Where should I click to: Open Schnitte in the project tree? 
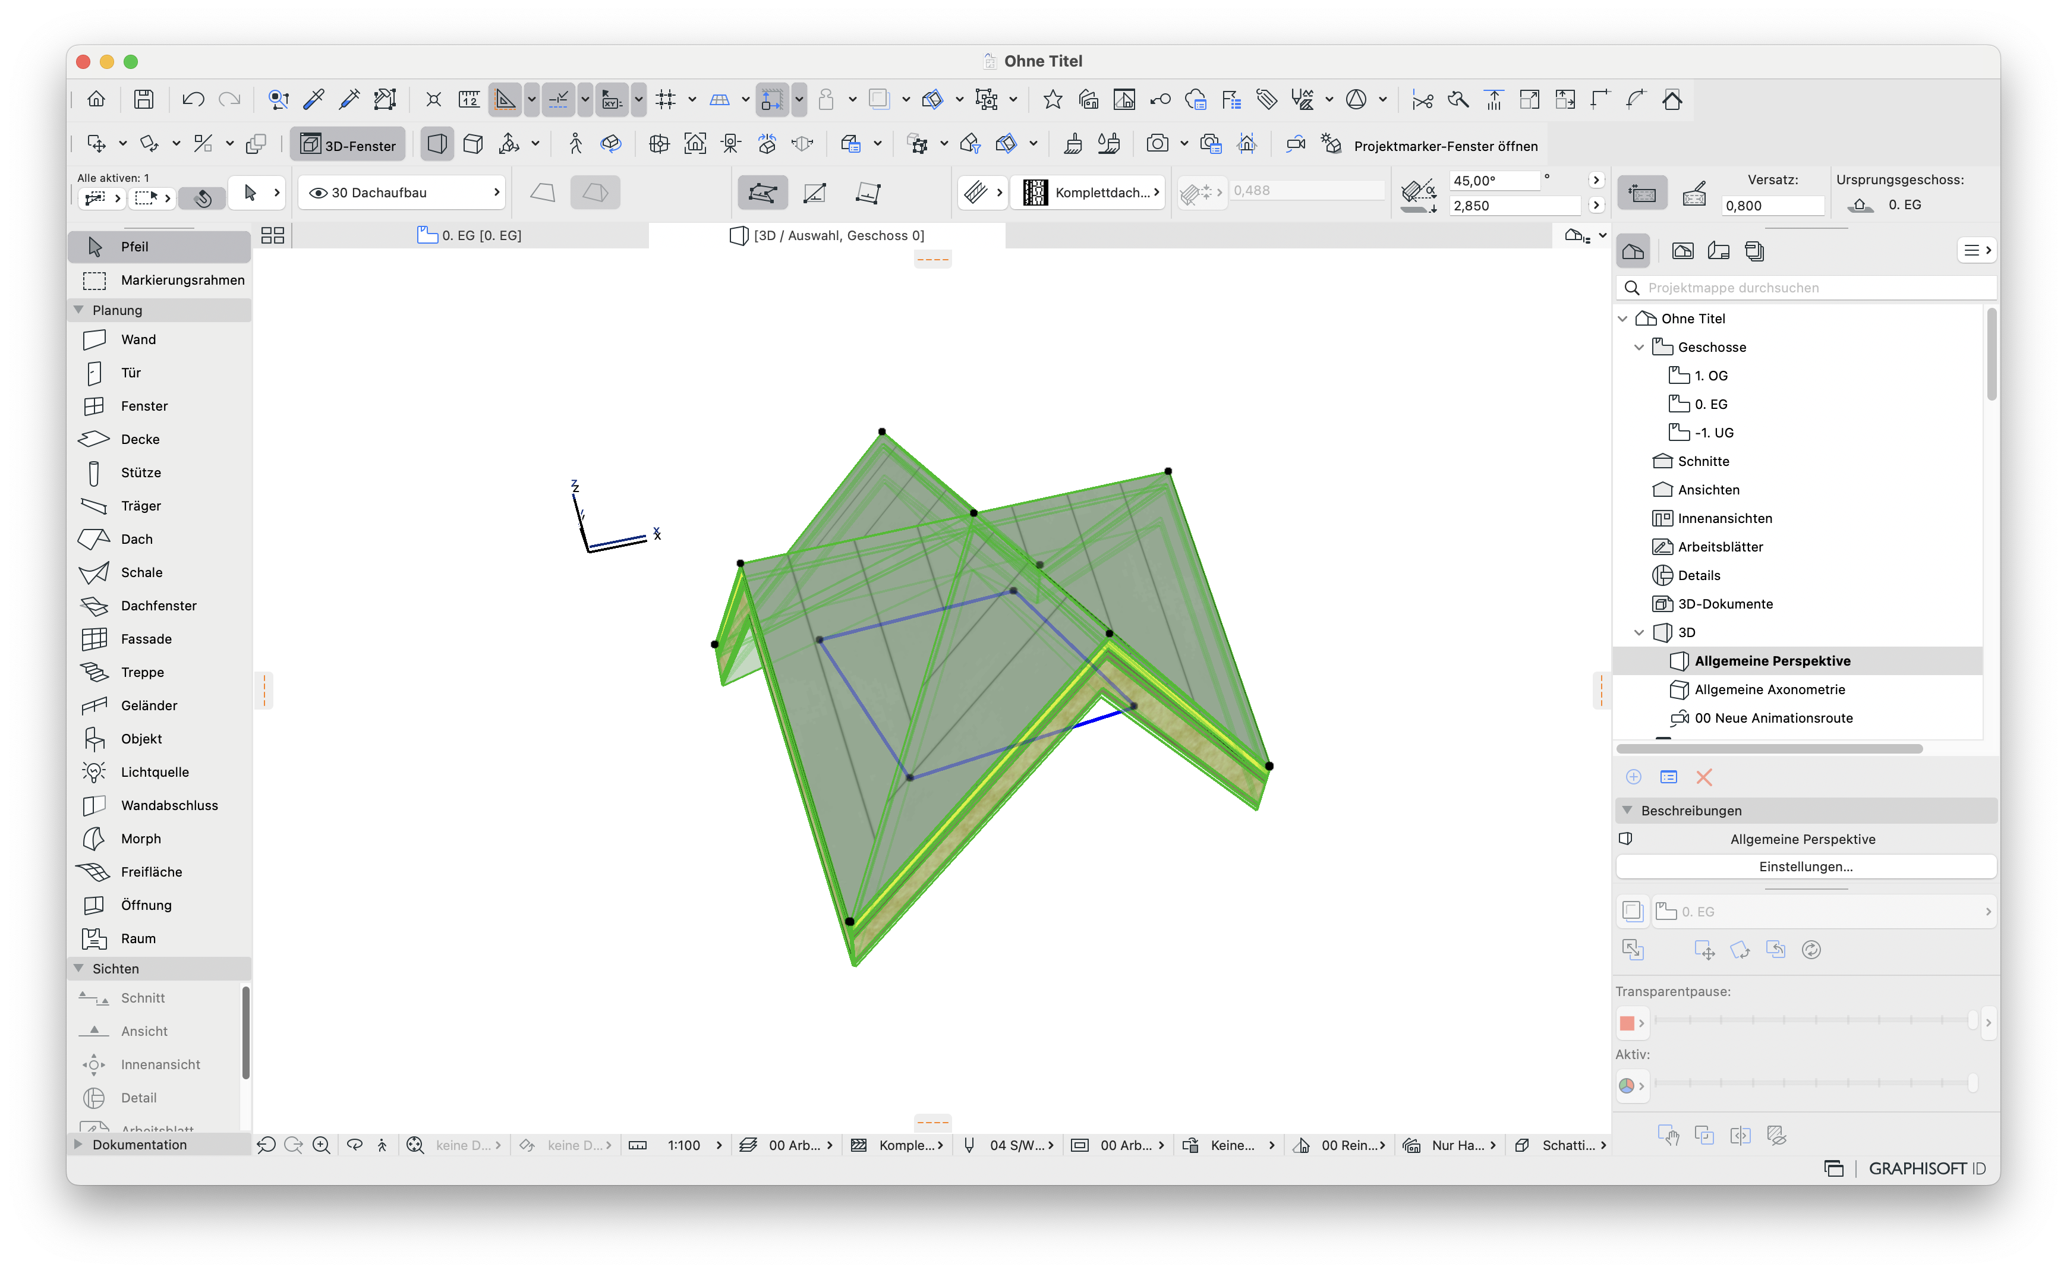coord(1703,461)
